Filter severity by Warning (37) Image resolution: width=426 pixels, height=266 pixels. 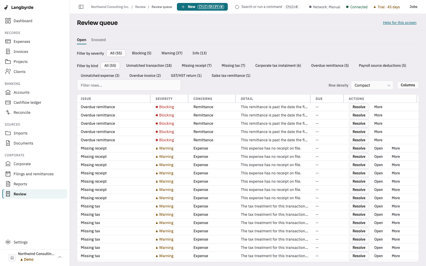[172, 53]
